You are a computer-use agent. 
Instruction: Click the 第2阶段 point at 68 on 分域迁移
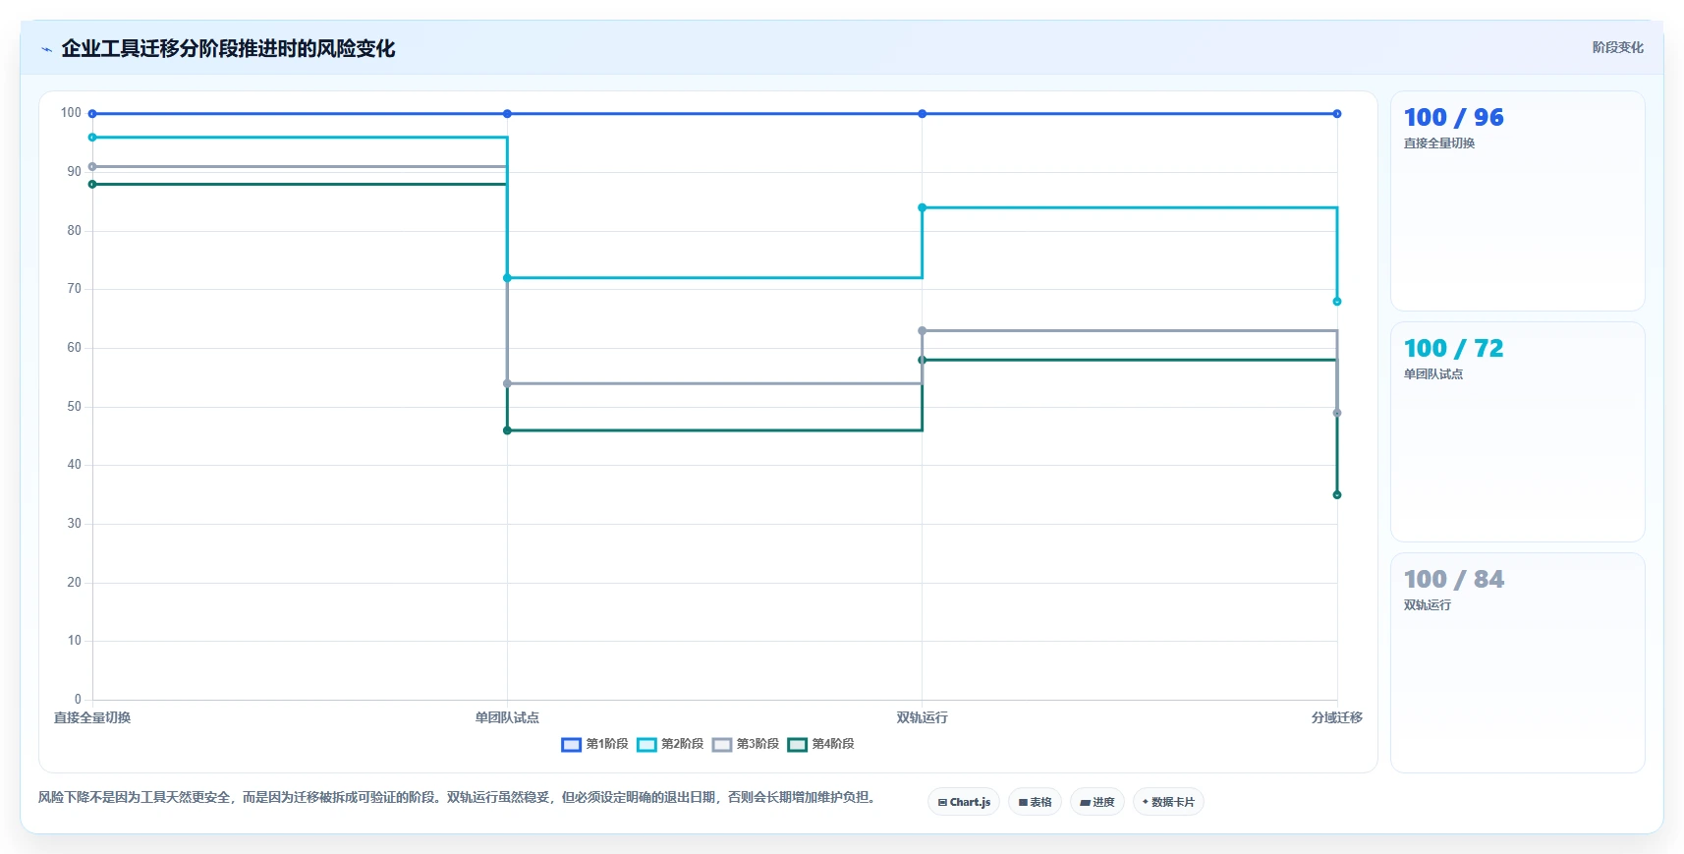click(x=1336, y=302)
